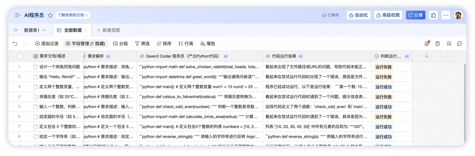The height and width of the screenshot is (156, 475).
Task: Select the 运行失败 tag in row 2
Action: (383, 77)
